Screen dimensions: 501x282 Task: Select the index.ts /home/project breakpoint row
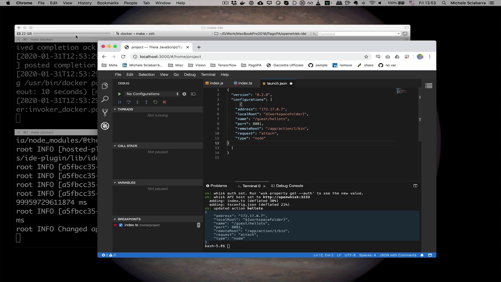coord(158,225)
